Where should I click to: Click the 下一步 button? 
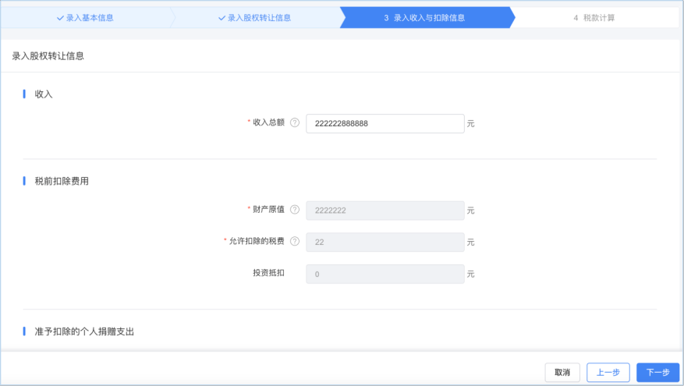tap(657, 373)
